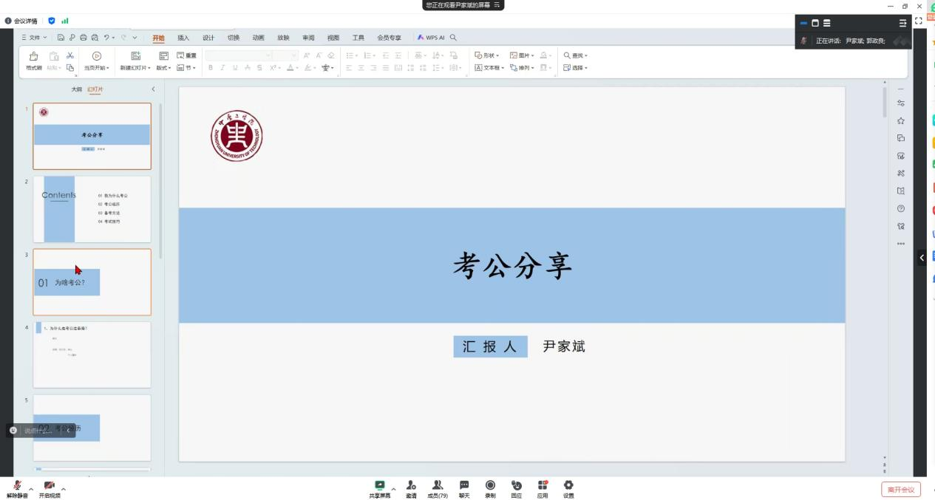Click the Invite (邀请) icon
The image size is (935, 500).
pyautogui.click(x=411, y=485)
